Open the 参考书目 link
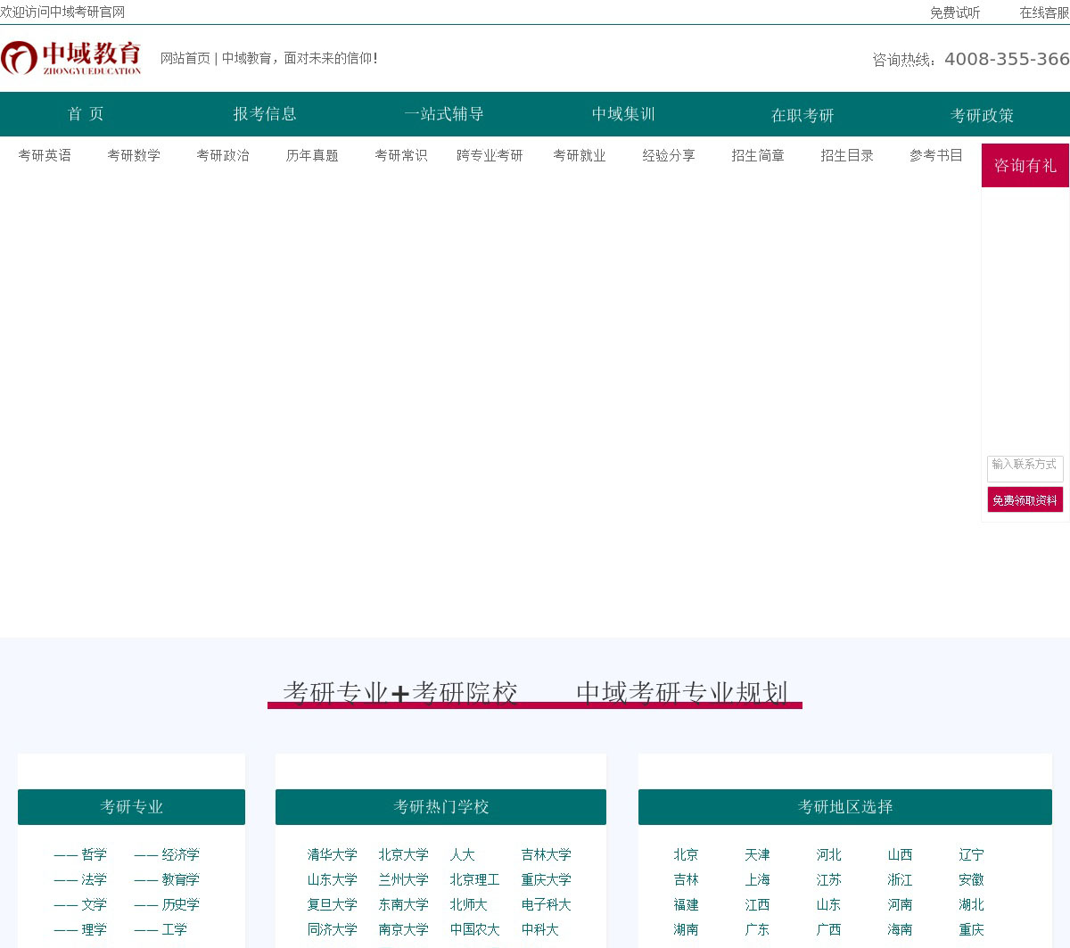Viewport: 1070px width, 948px height. point(936,155)
